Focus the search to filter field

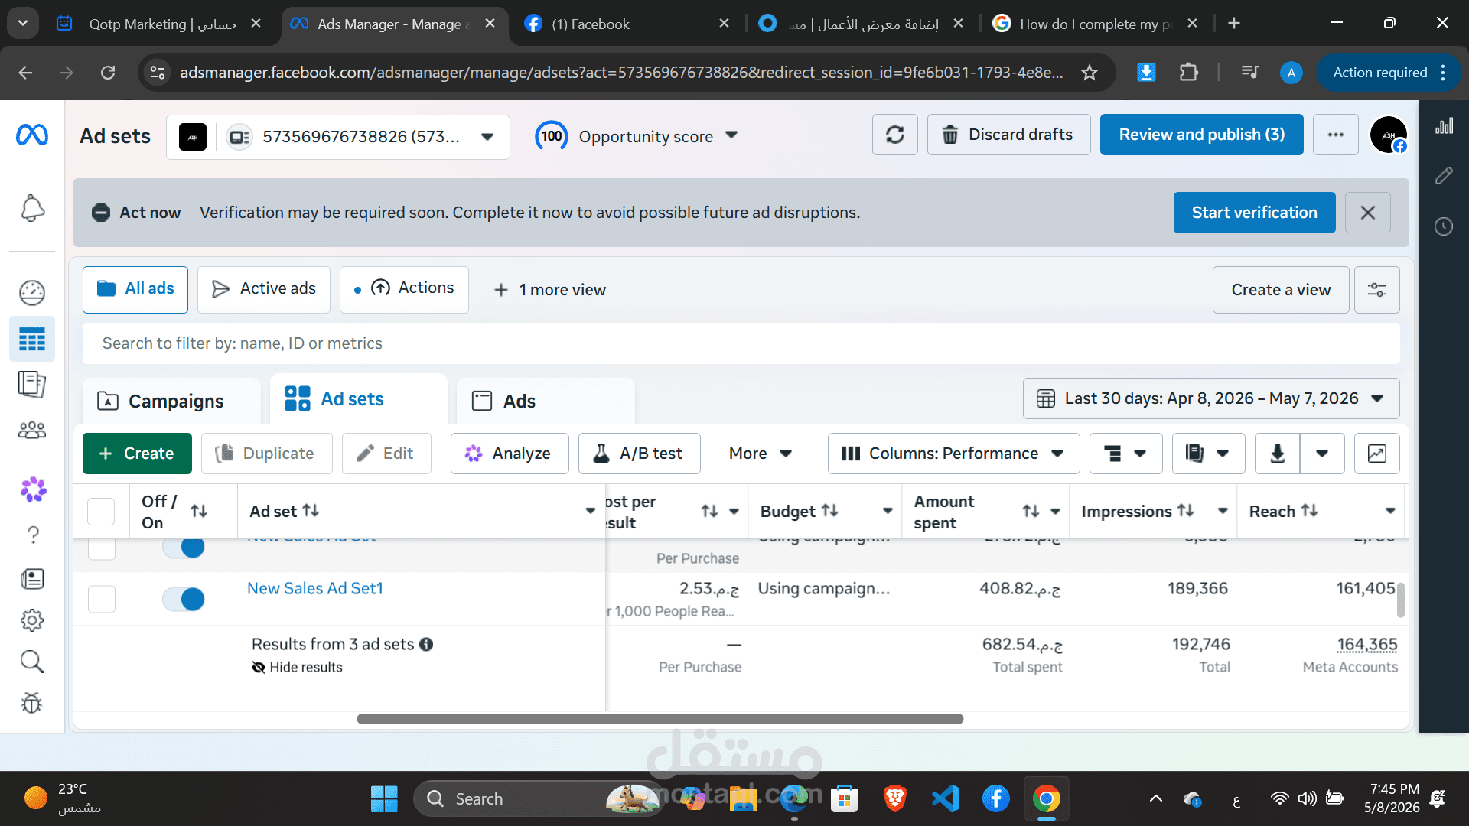tap(741, 344)
